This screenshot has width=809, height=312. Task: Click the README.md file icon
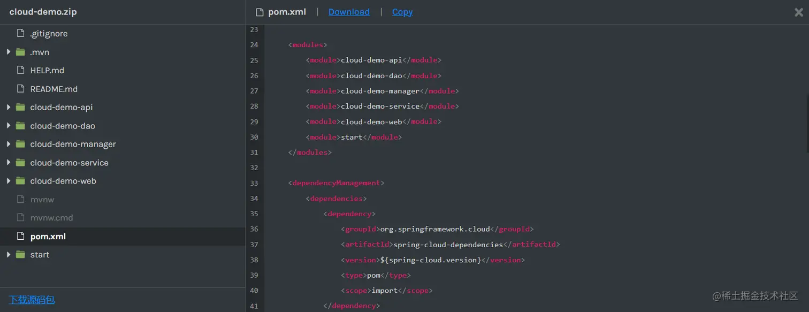(x=21, y=89)
